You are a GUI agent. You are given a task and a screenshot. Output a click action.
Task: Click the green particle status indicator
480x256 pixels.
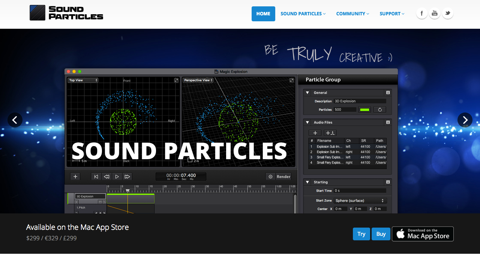click(364, 109)
